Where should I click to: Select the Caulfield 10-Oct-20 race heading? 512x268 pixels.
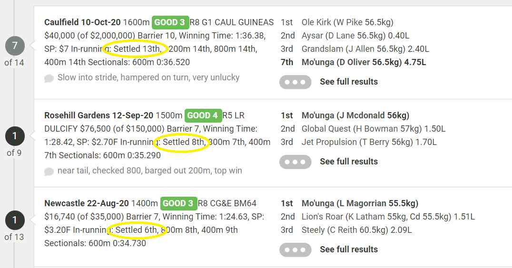pyautogui.click(x=83, y=22)
